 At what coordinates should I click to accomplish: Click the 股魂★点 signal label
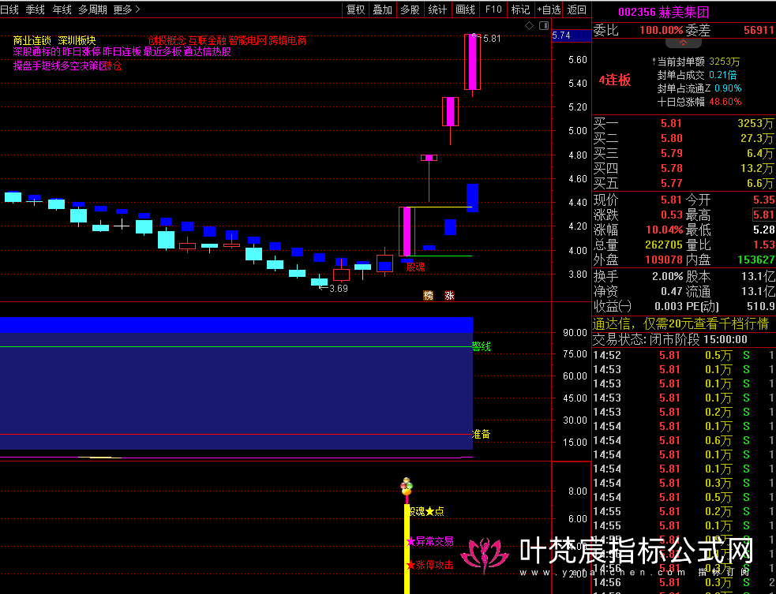click(425, 511)
